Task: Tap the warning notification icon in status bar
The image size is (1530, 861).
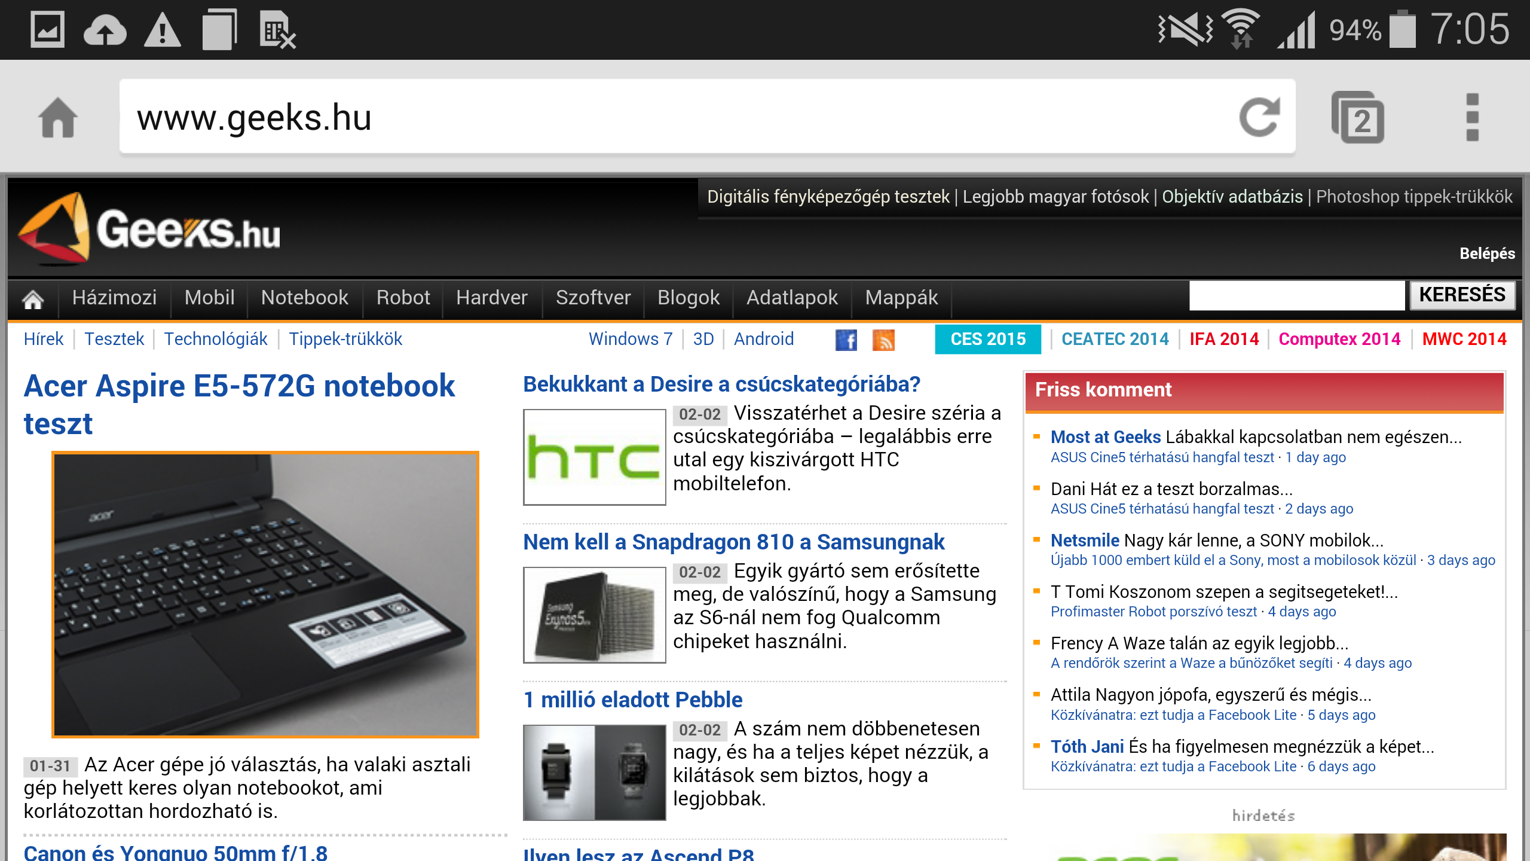Action: click(x=162, y=30)
